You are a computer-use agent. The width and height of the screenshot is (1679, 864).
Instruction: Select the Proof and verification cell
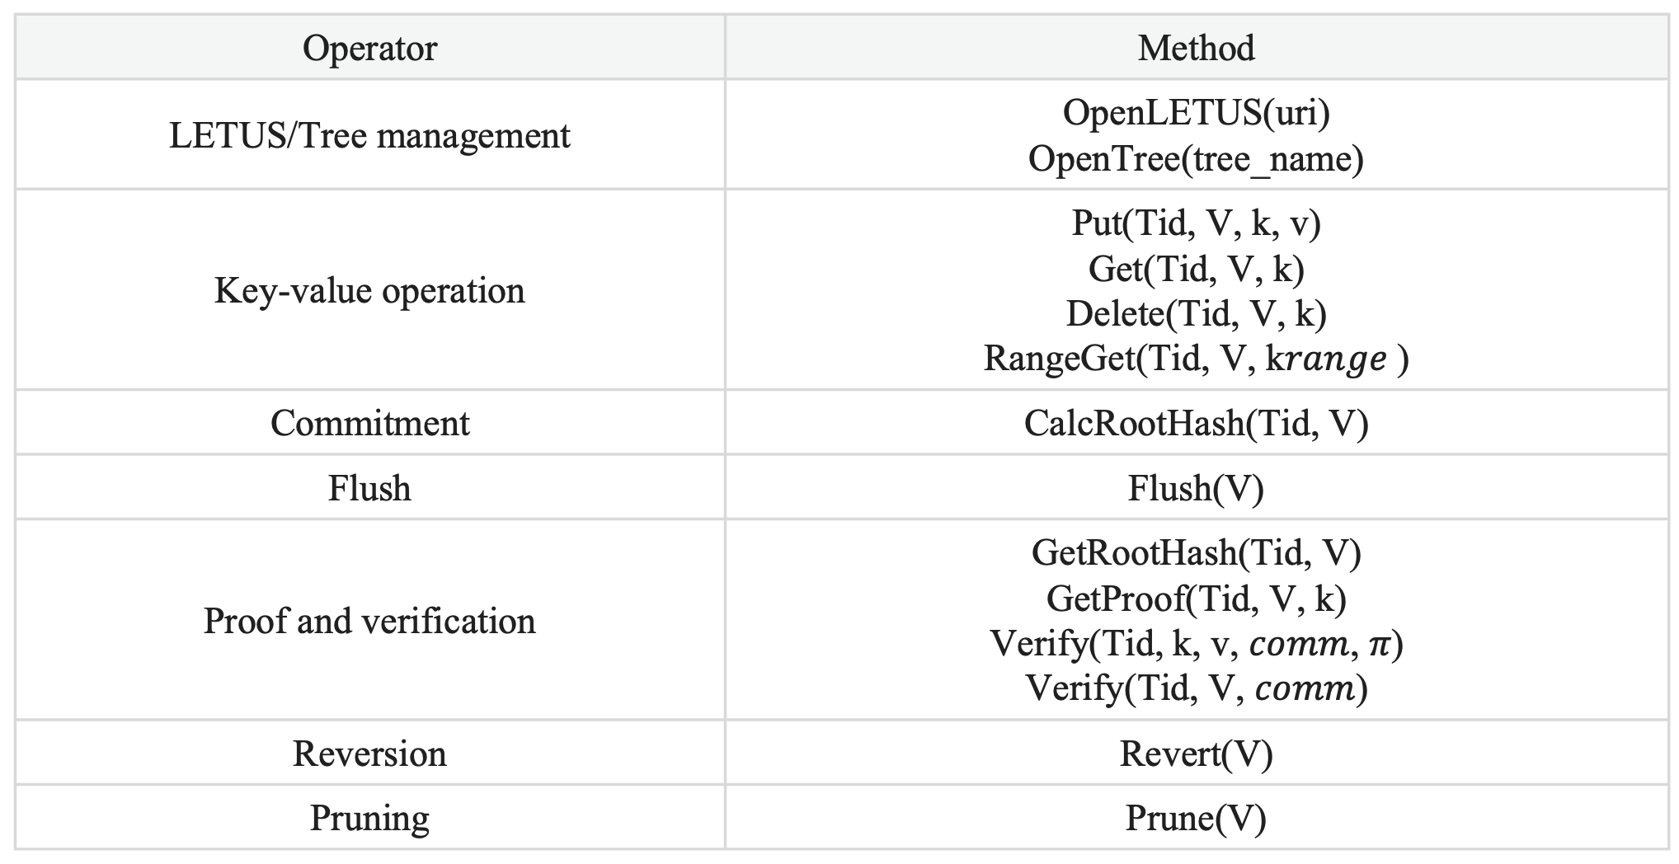(369, 621)
